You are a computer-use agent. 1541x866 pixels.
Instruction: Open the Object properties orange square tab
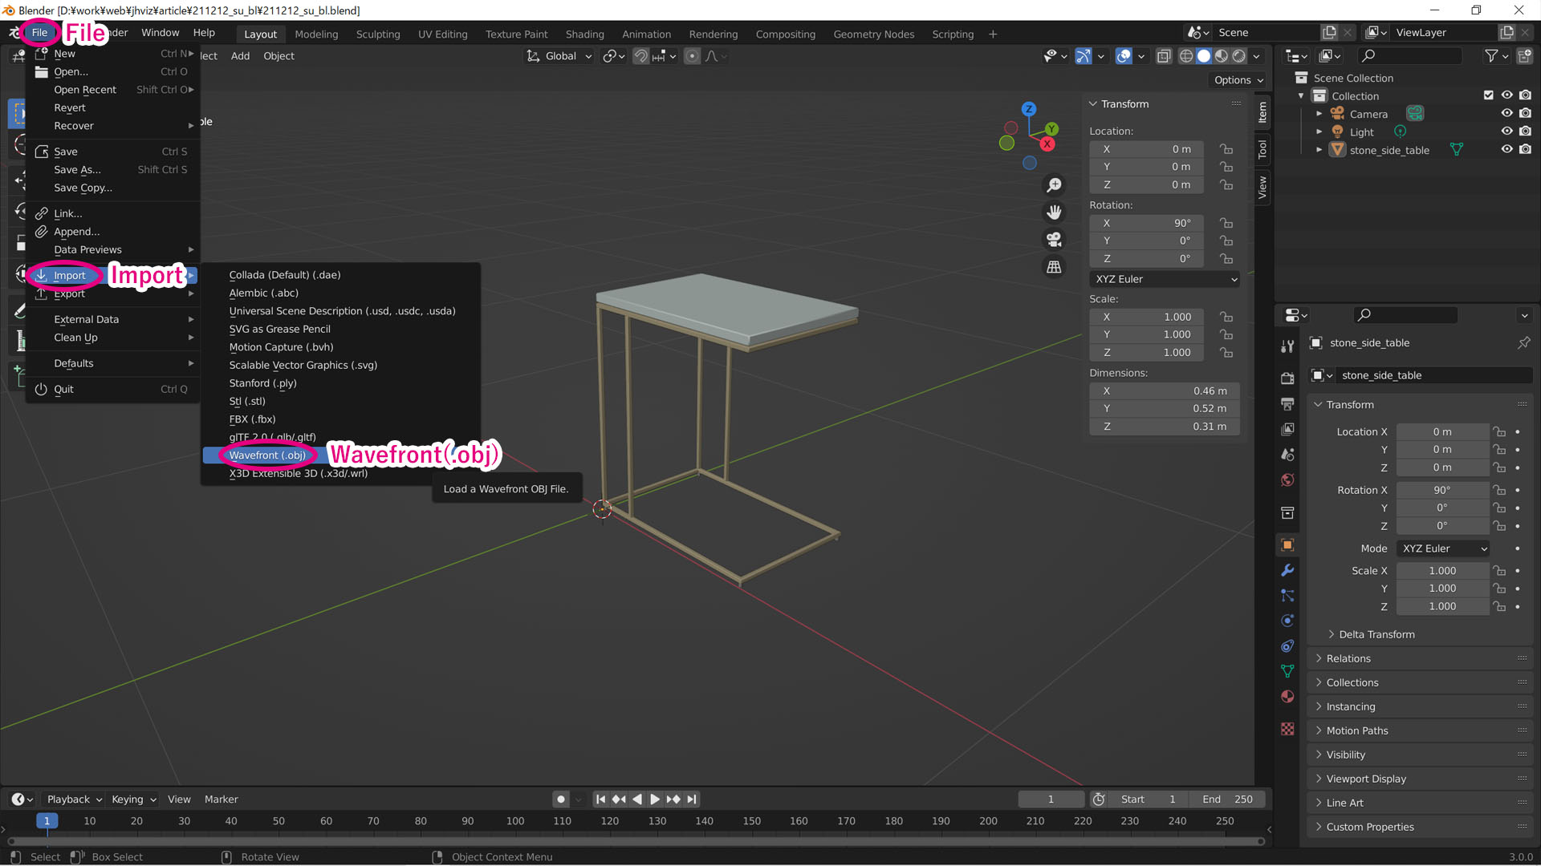click(1287, 544)
